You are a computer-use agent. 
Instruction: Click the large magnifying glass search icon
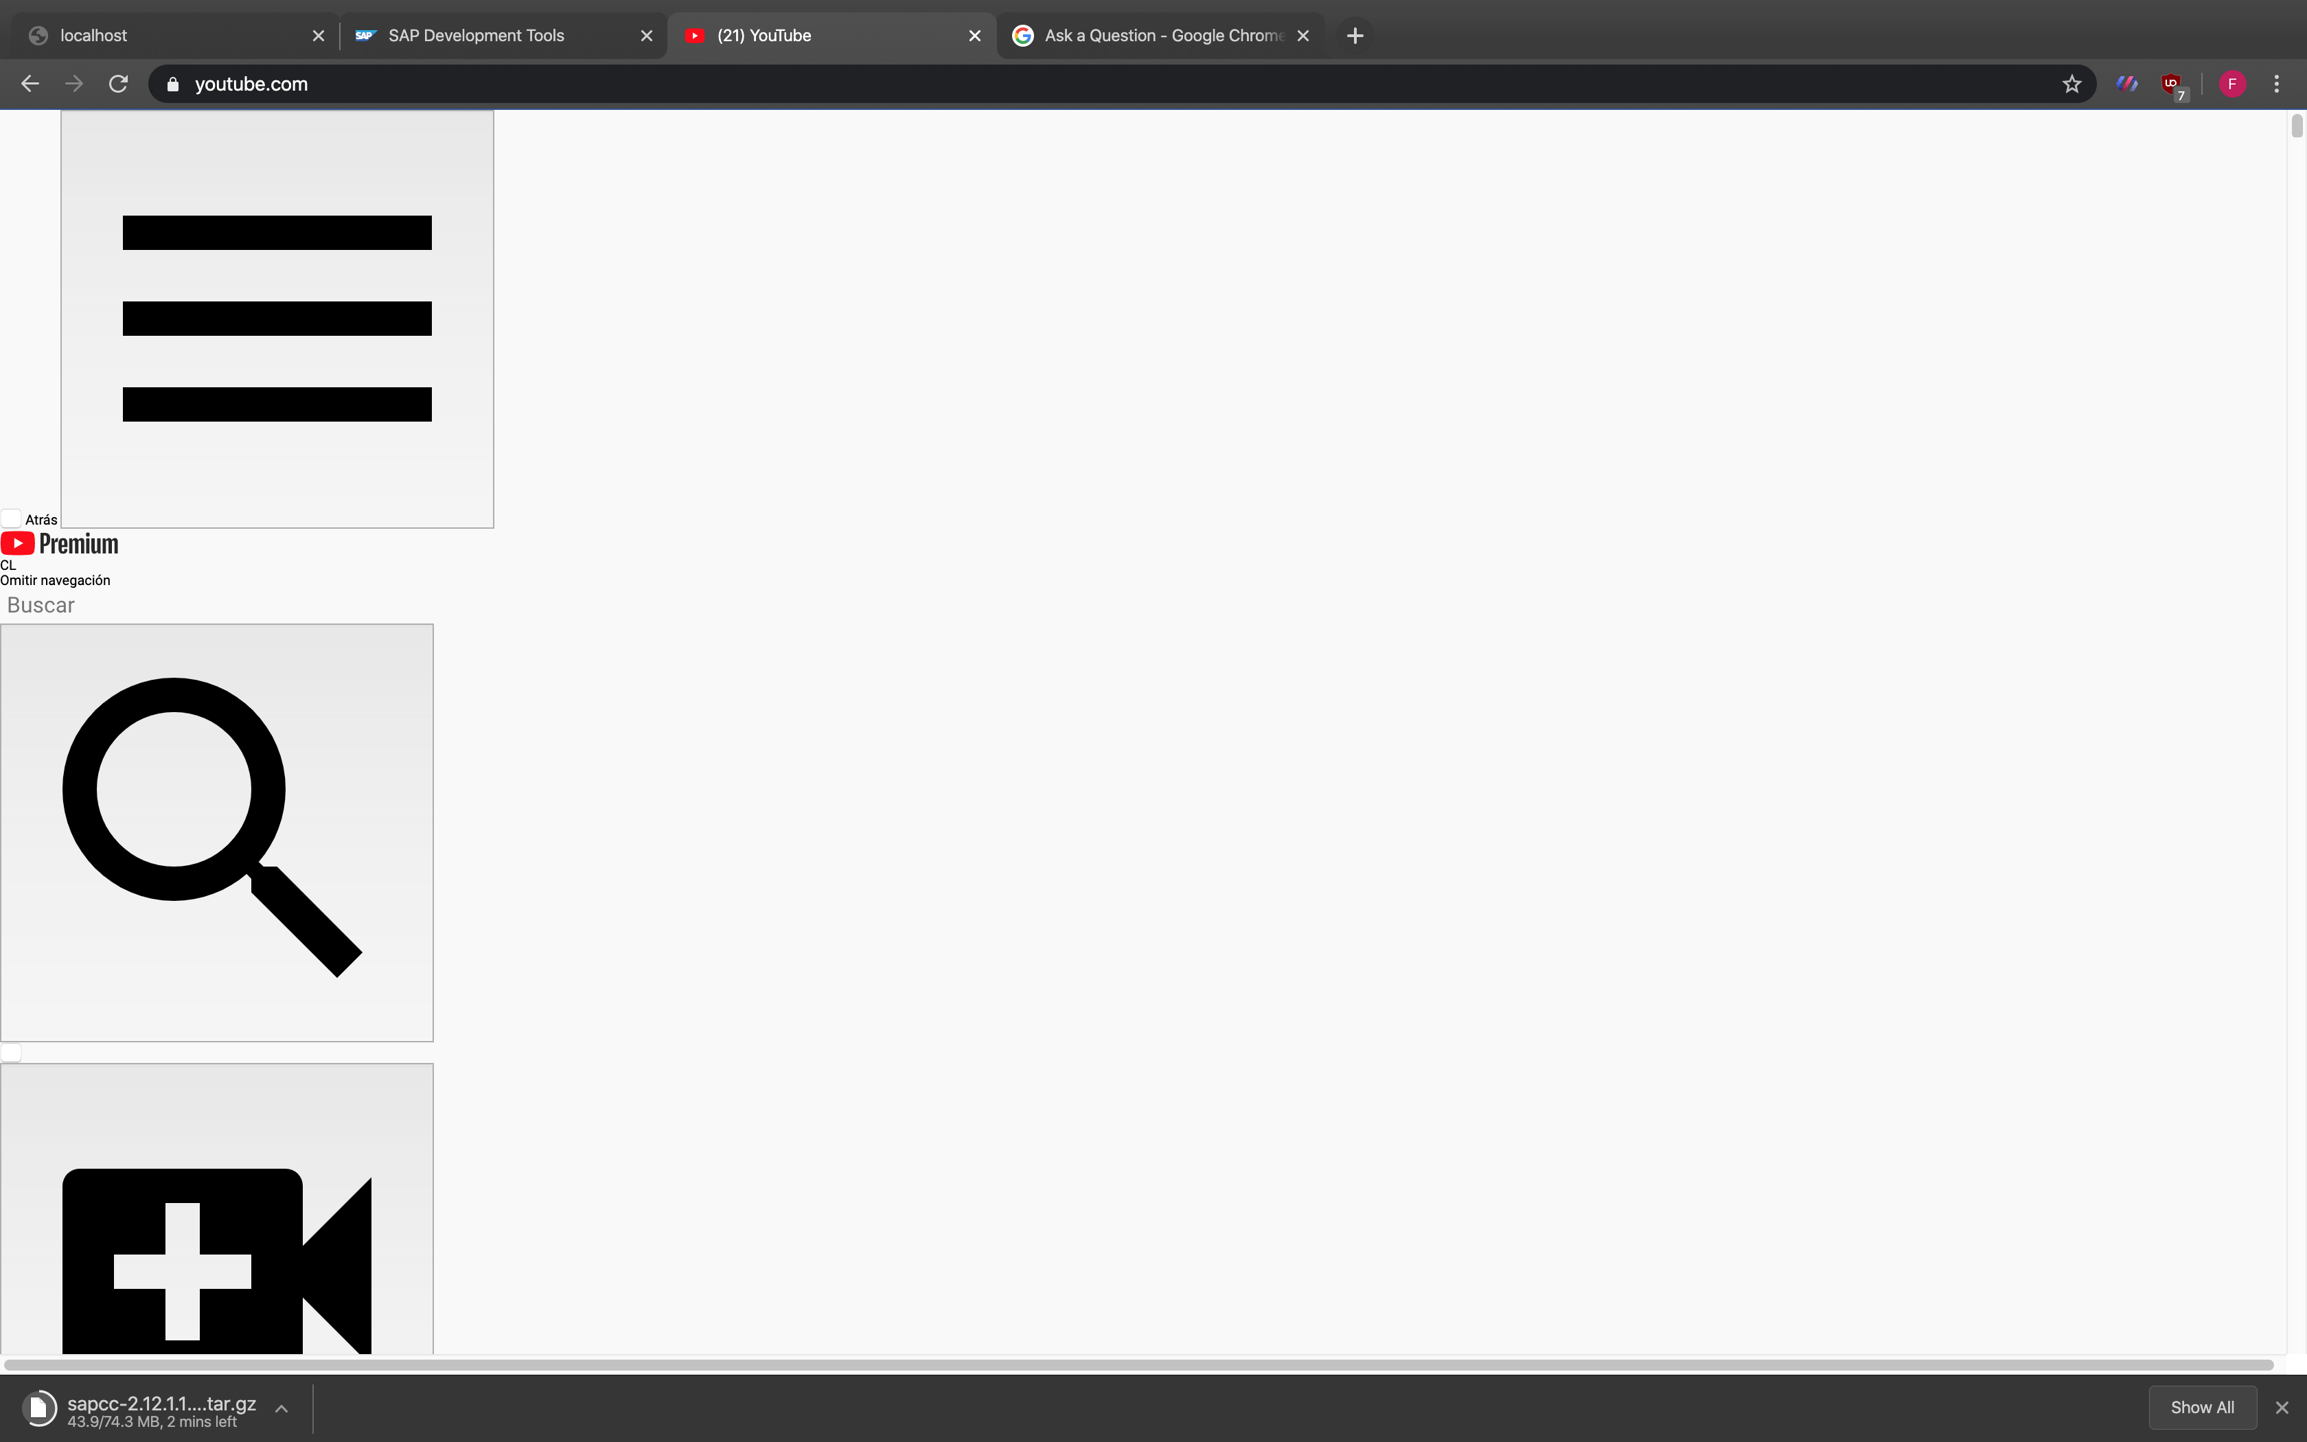point(216,832)
